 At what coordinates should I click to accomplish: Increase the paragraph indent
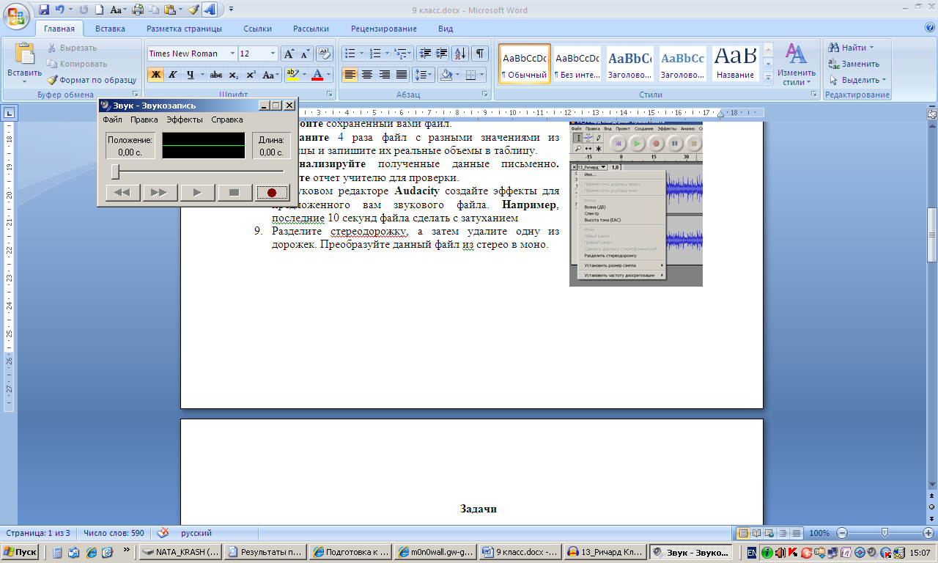coord(442,54)
